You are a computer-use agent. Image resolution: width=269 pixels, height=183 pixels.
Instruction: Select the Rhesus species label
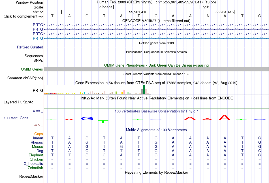[x=37, y=142]
